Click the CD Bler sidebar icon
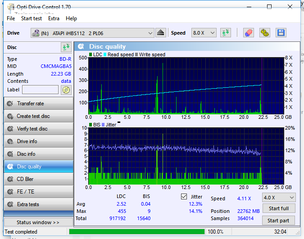Screen dimensions: 304x239 pyautogui.click(x=10, y=179)
